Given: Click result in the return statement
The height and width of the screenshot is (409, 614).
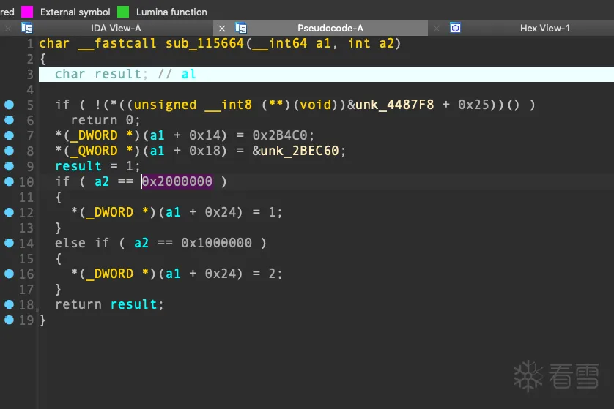Looking at the screenshot, I should tap(133, 304).
